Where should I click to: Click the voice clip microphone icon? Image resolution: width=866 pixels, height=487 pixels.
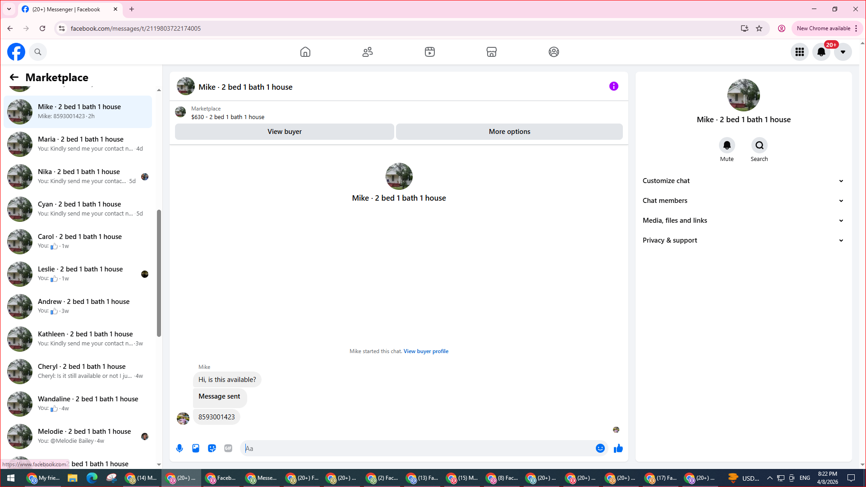click(180, 448)
